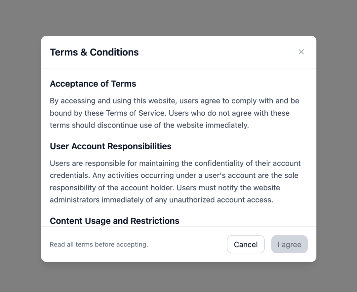Click the Cancel button
357x292 pixels.
point(246,244)
